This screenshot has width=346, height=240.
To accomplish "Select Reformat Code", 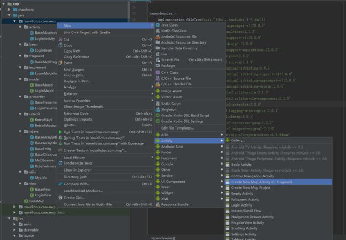I will coord(106,114).
